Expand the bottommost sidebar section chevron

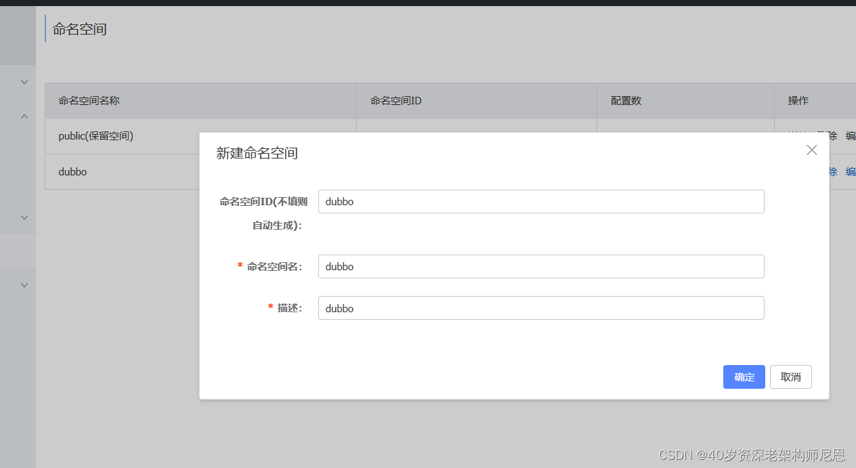pyautogui.click(x=24, y=285)
